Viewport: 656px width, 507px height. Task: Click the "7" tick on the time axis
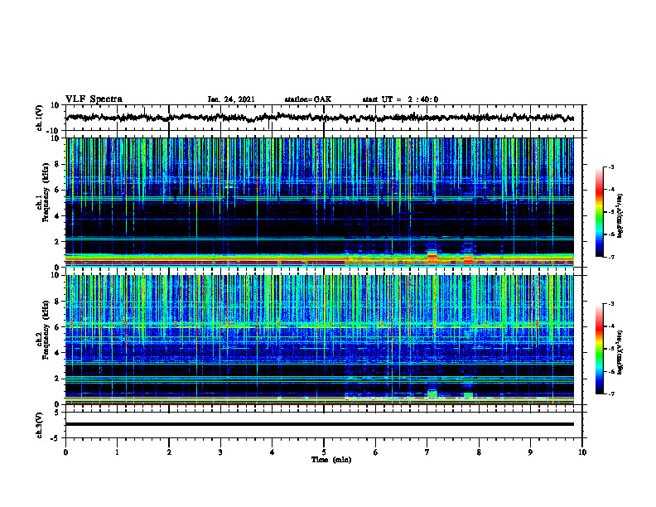[x=427, y=452]
